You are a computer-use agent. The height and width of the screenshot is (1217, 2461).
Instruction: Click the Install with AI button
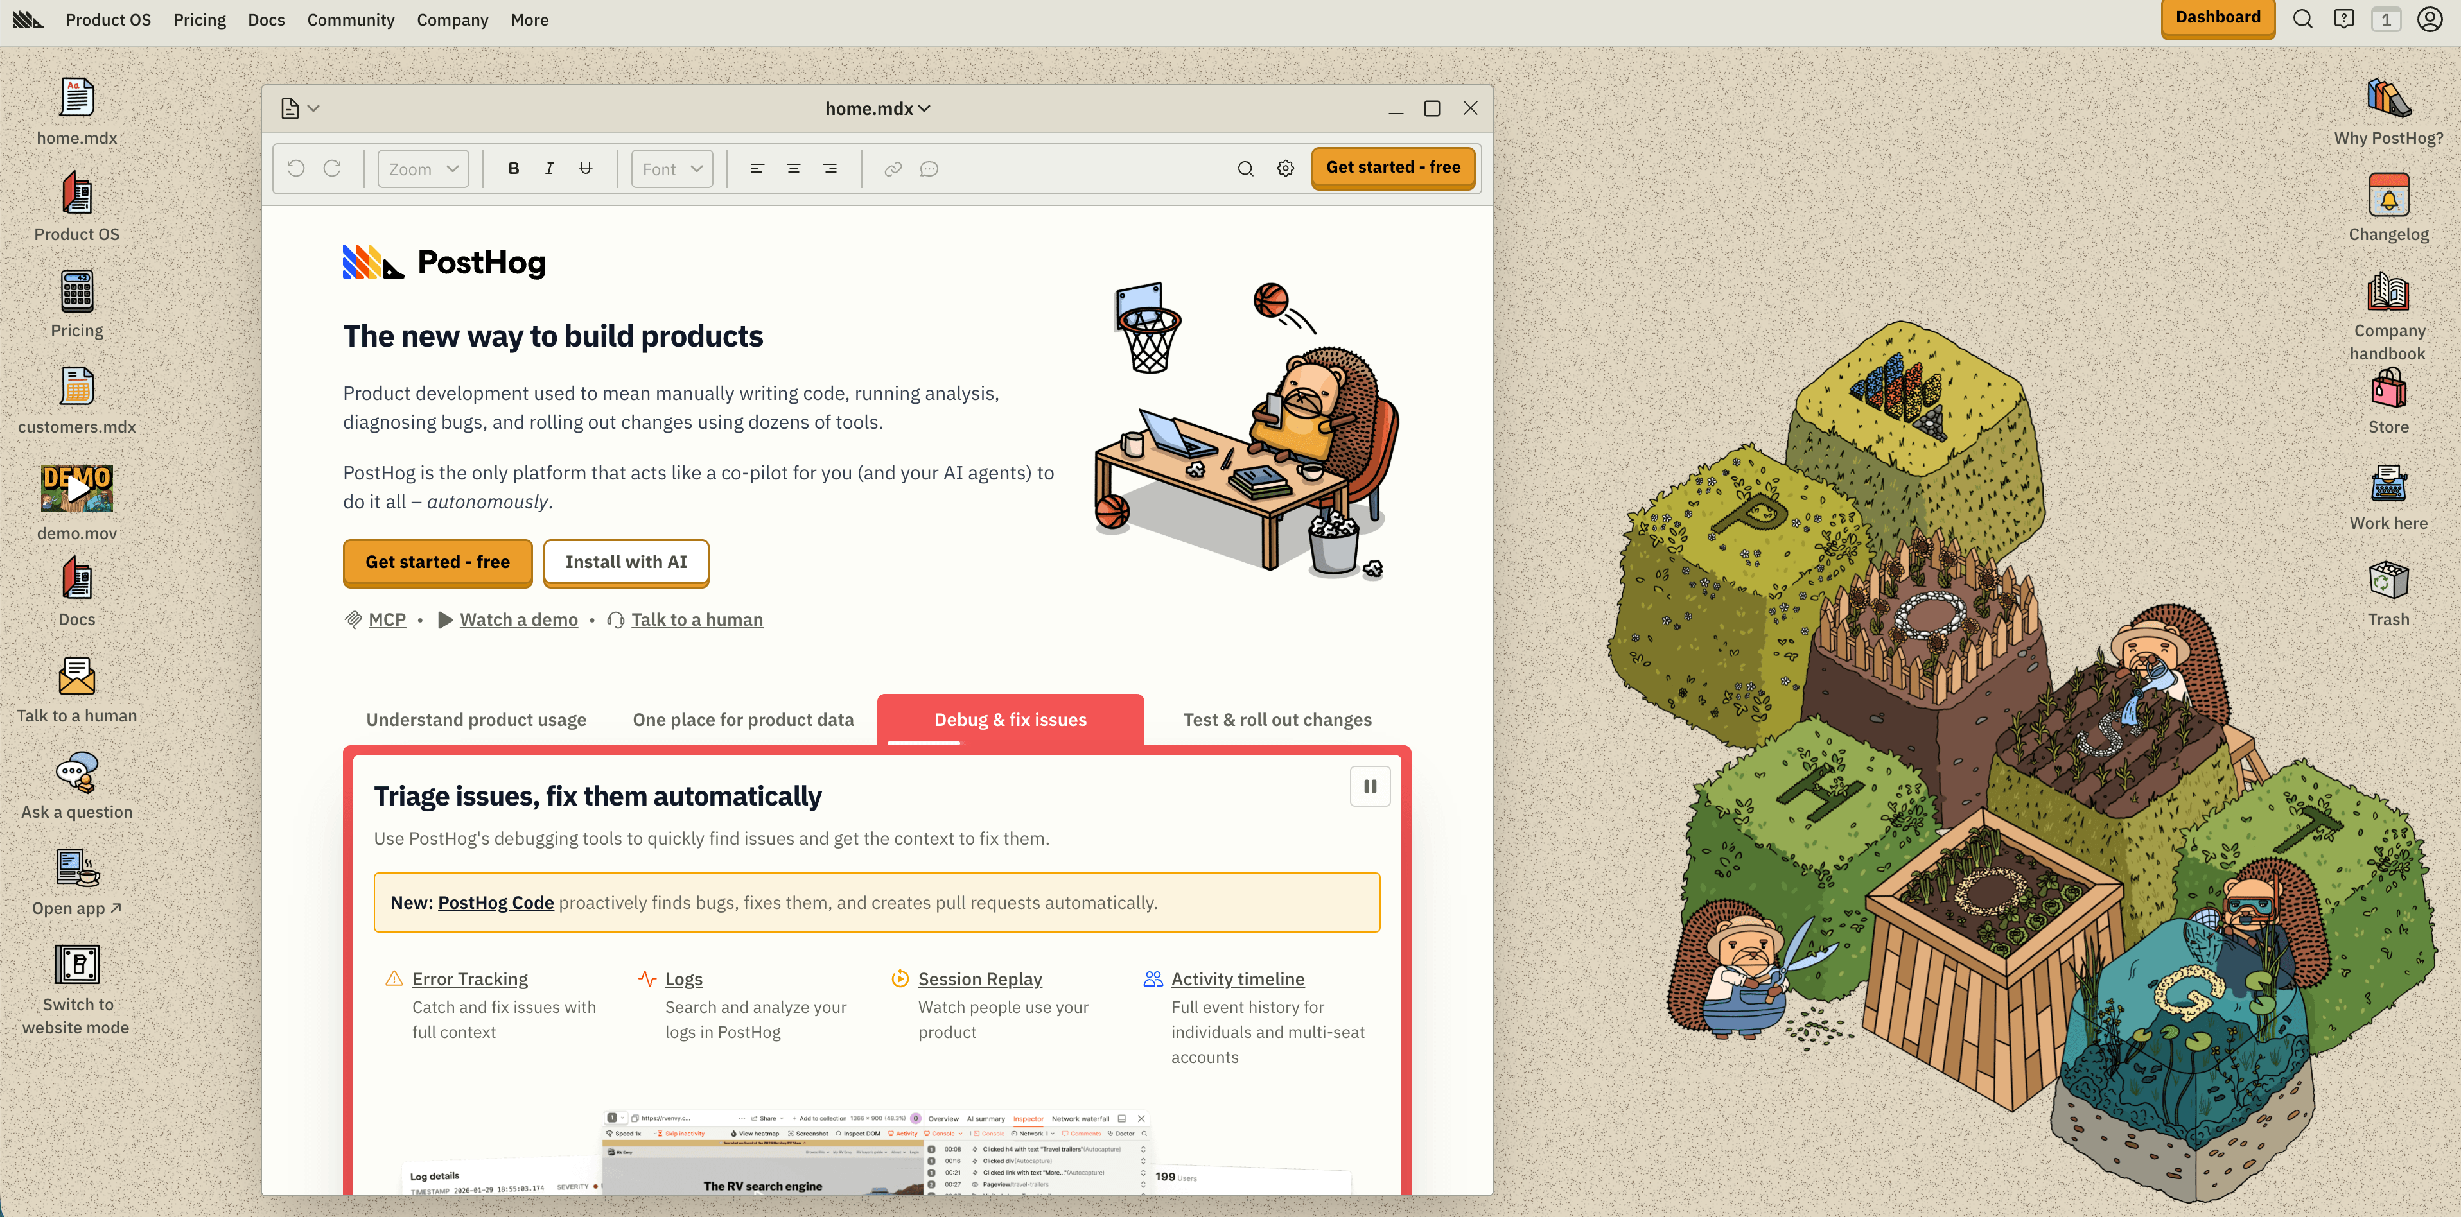tap(627, 562)
